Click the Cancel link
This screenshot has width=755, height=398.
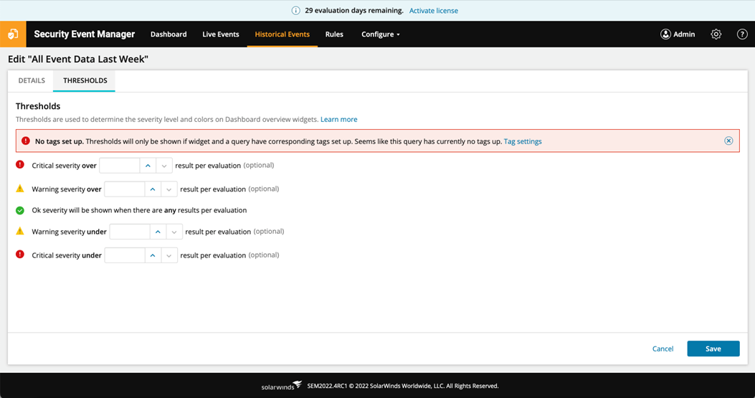pos(663,349)
